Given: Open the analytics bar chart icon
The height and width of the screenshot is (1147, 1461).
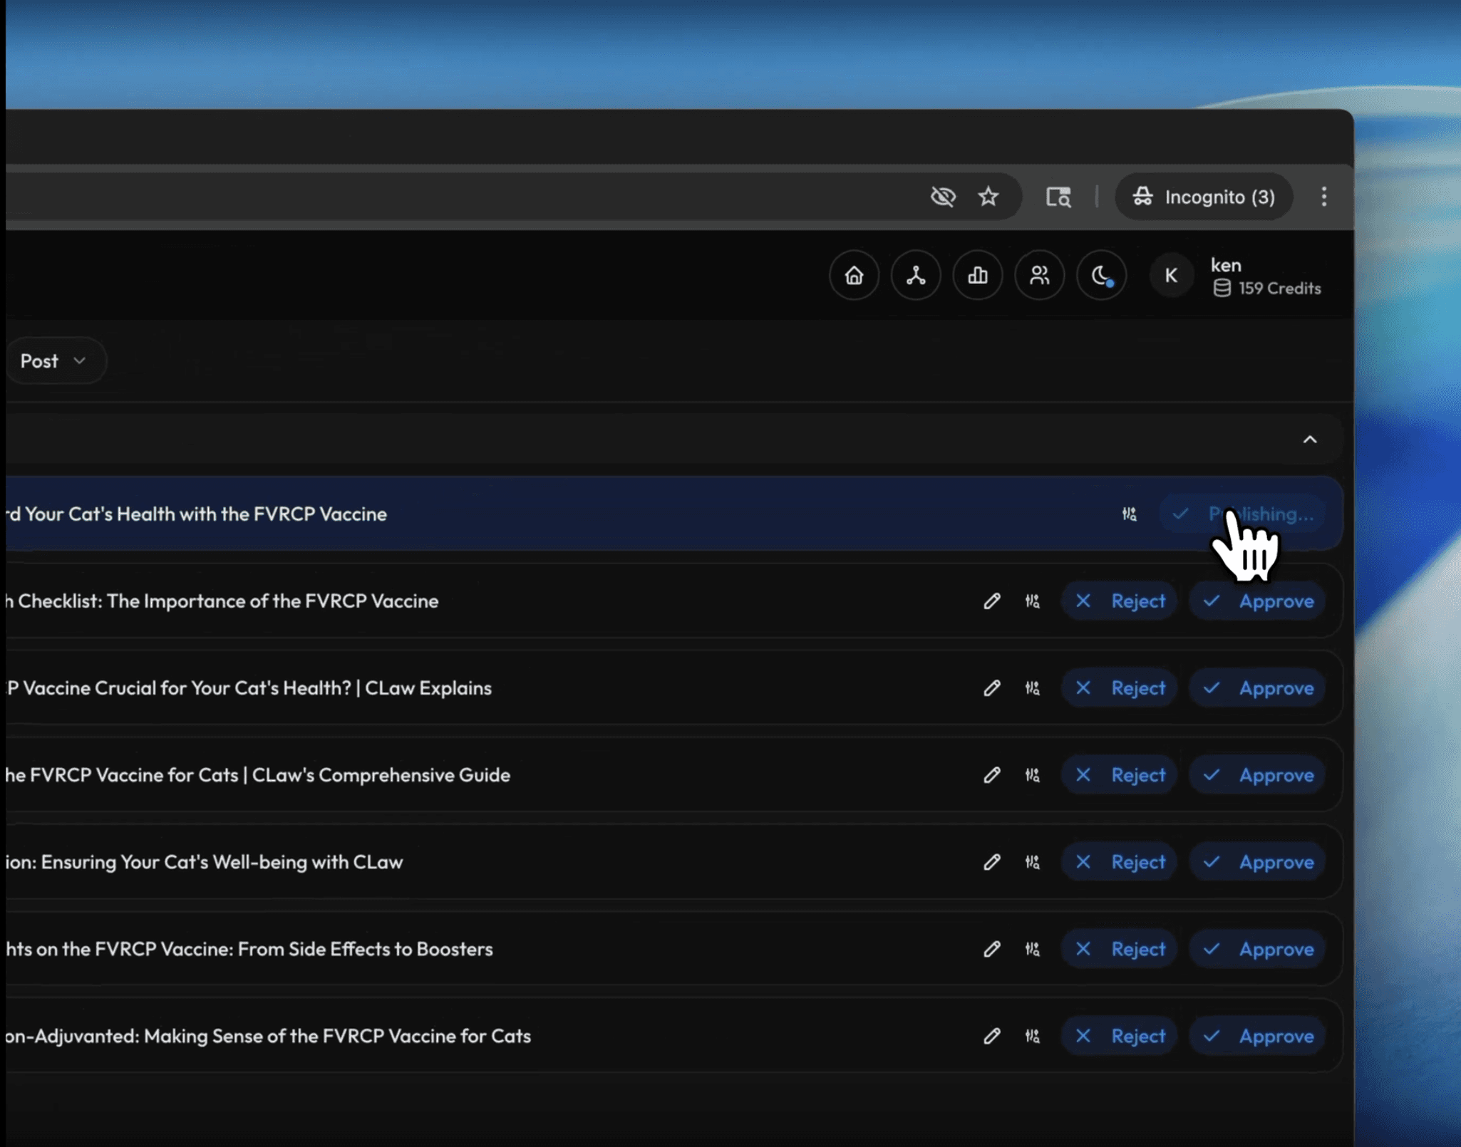Looking at the screenshot, I should tap(978, 275).
